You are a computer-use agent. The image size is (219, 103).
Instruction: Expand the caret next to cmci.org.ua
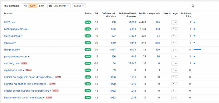(x=19, y=63)
